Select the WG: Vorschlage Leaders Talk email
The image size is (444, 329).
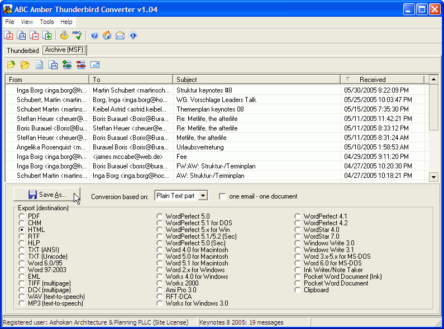click(217, 100)
